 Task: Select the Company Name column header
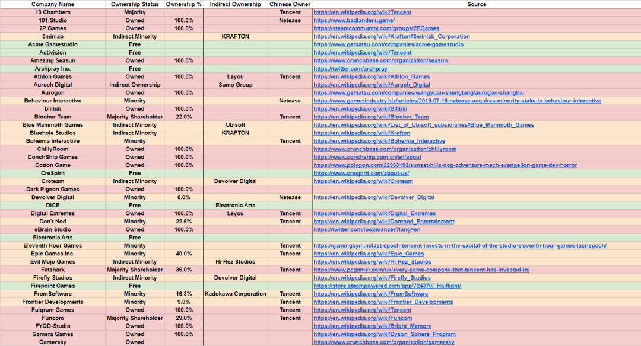[53, 4]
